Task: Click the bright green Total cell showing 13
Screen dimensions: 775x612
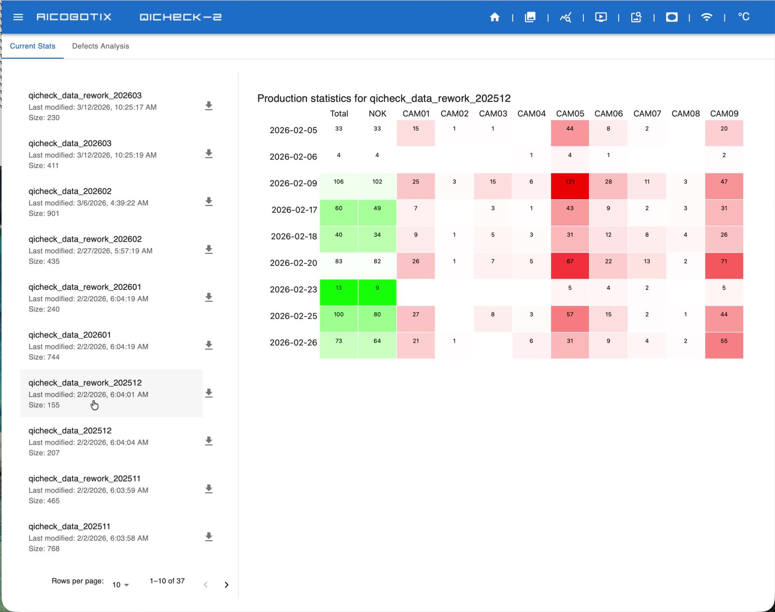Action: click(x=339, y=292)
